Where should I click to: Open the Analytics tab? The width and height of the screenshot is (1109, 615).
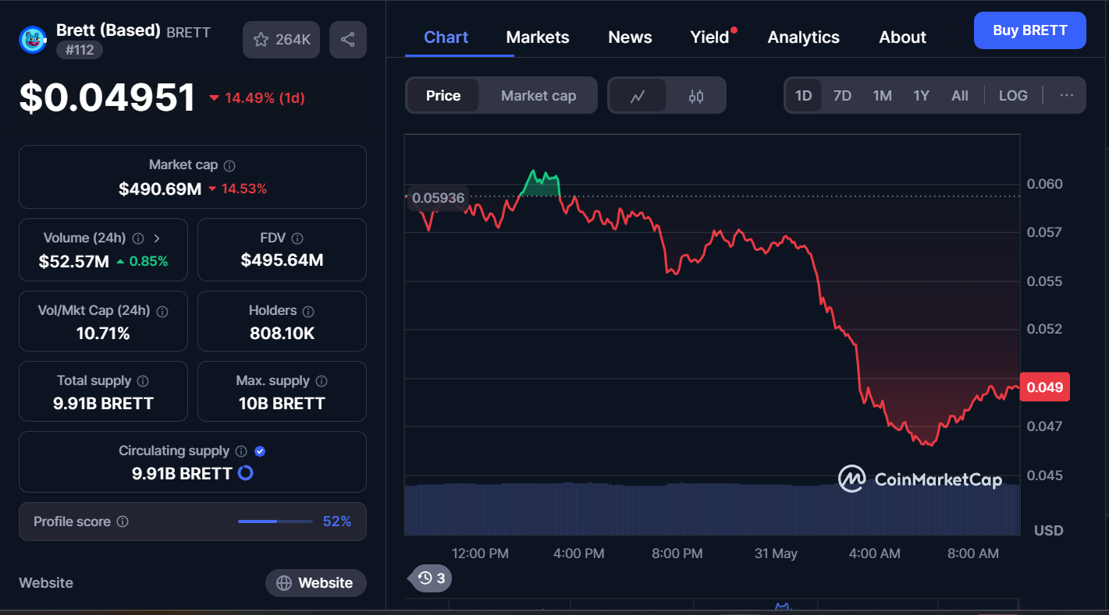804,37
